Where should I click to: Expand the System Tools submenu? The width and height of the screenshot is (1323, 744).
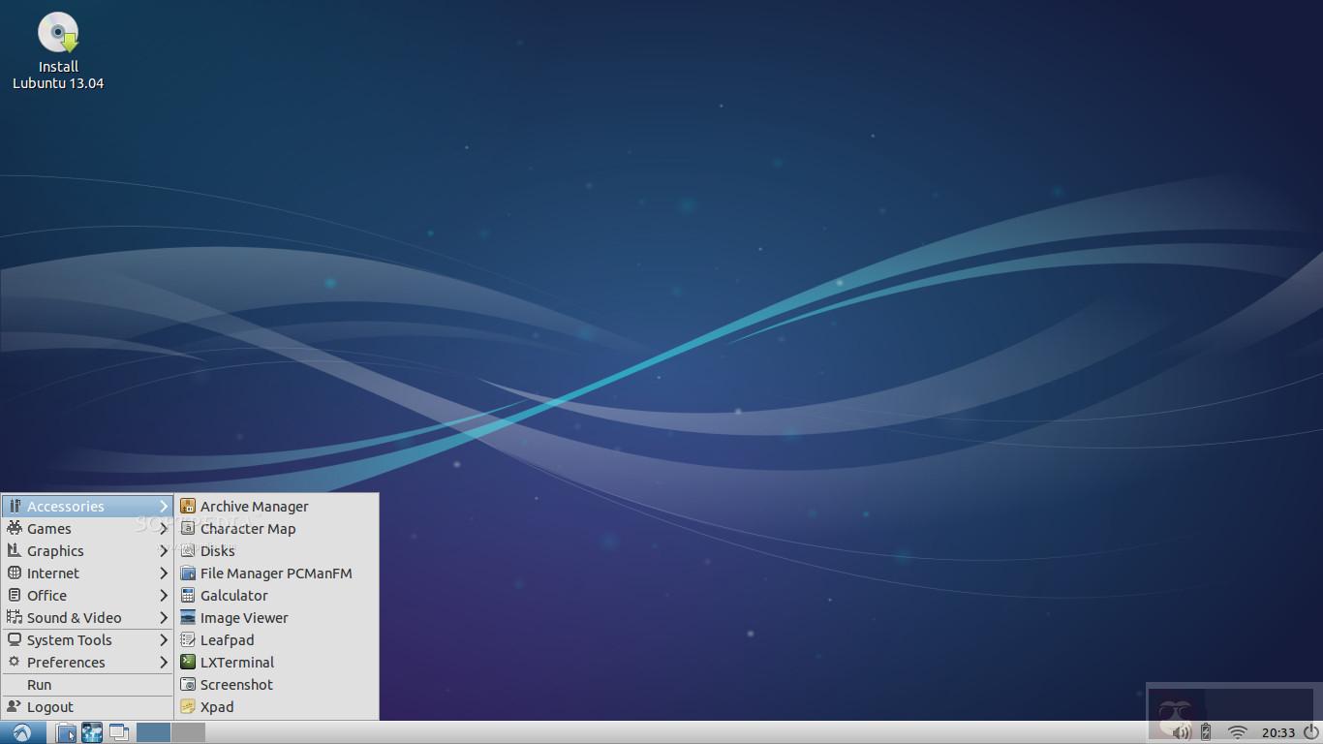[x=70, y=639]
